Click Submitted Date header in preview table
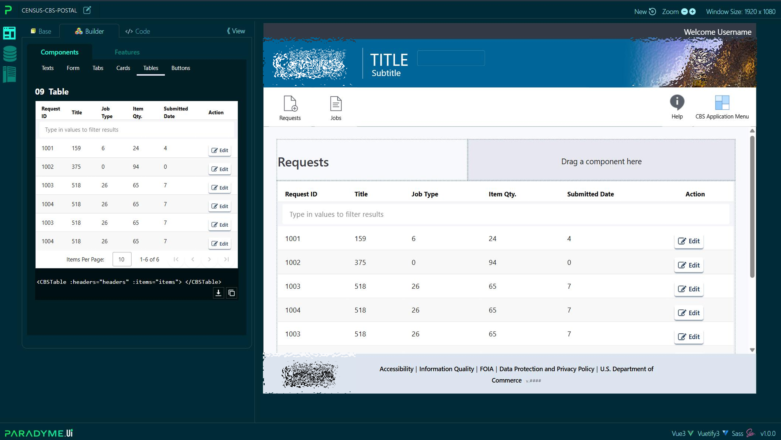Image resolution: width=781 pixels, height=440 pixels. click(590, 194)
